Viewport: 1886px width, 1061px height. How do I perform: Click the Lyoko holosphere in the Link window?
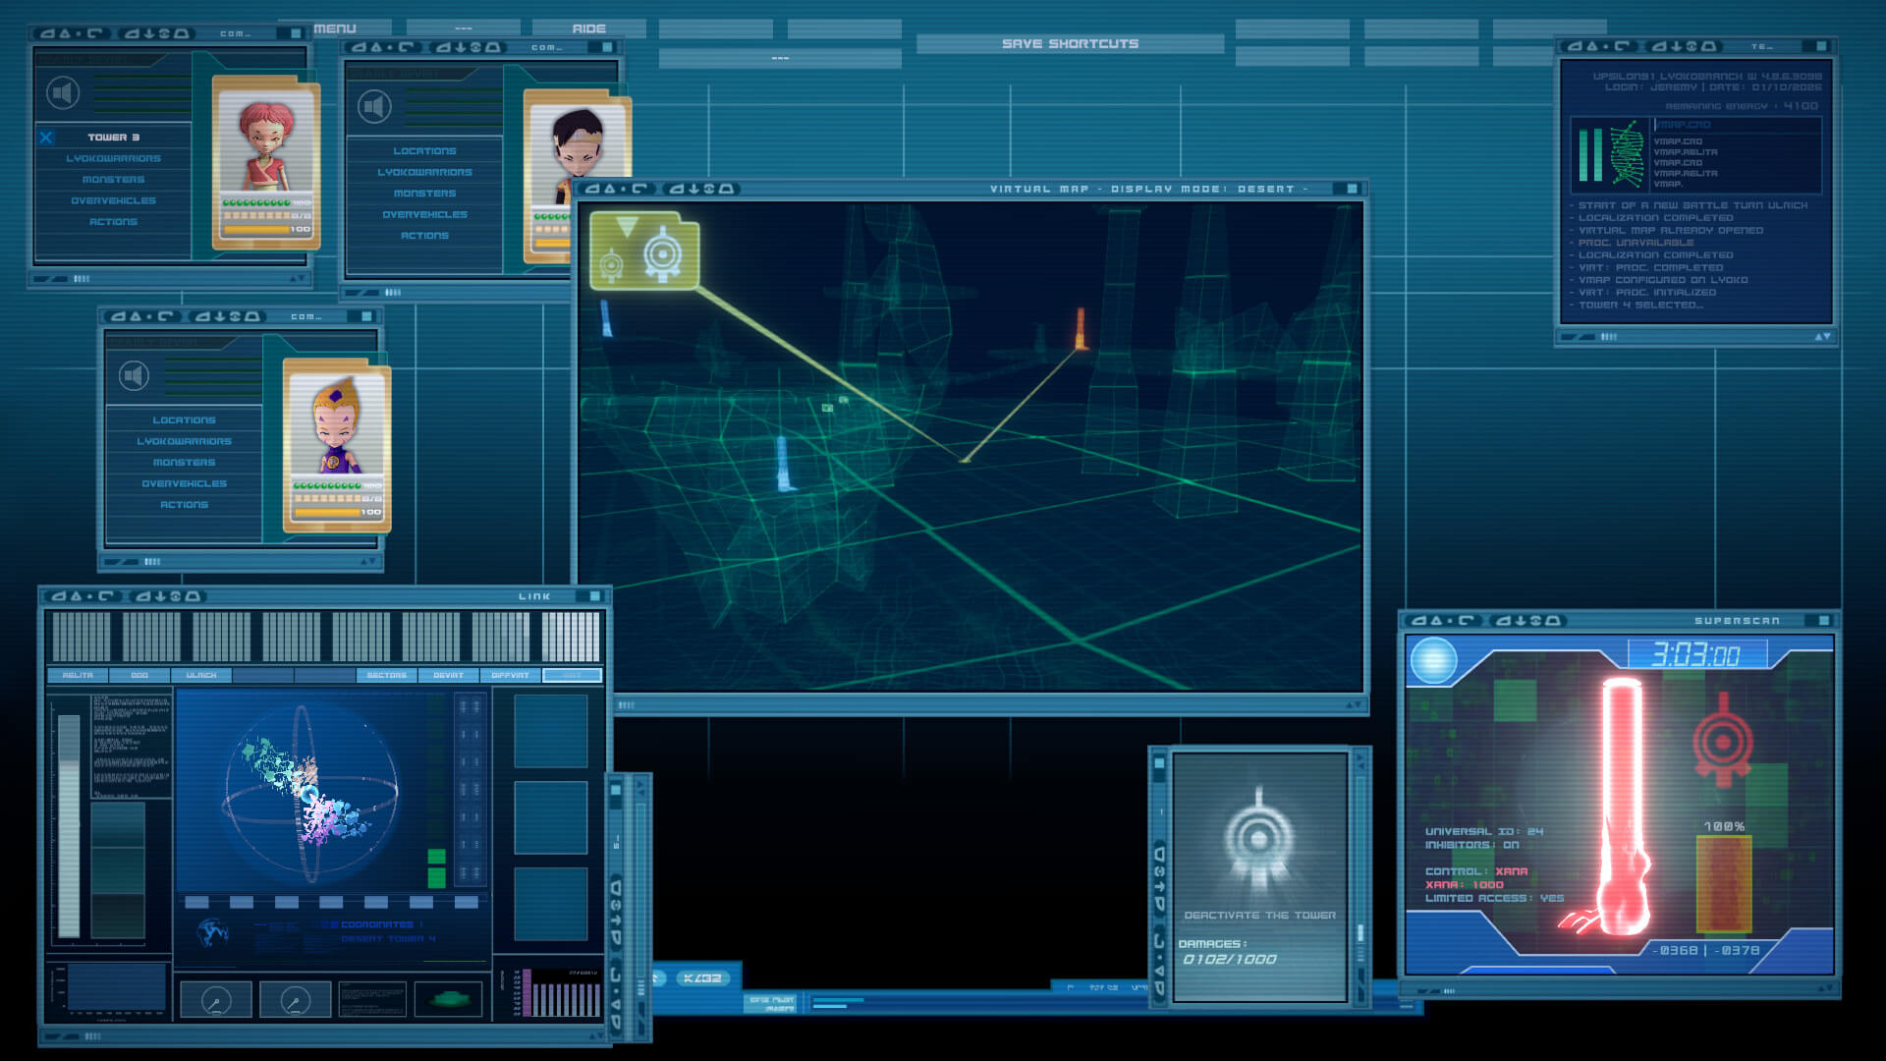coord(310,792)
